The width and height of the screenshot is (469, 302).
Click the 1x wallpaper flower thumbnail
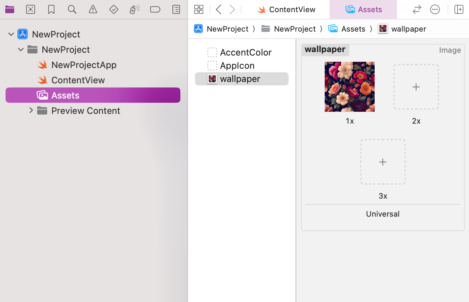(349, 87)
